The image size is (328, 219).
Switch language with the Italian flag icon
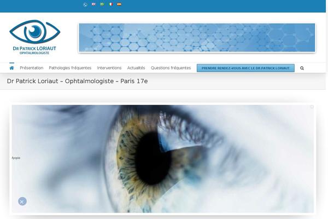(111, 4)
